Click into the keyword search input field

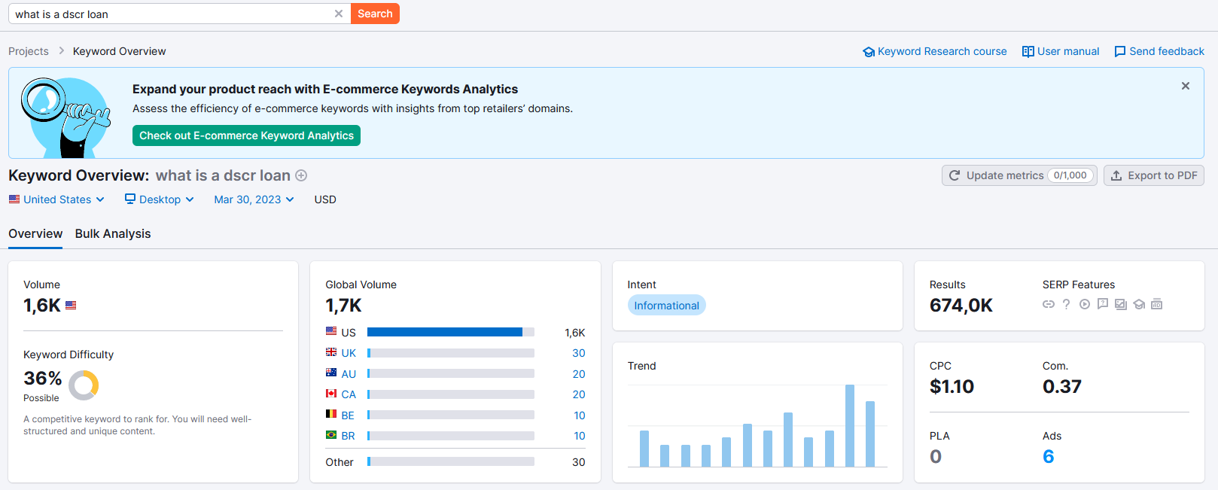click(169, 14)
